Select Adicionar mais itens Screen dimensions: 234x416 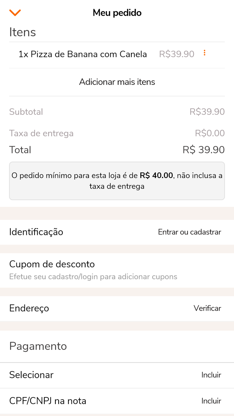[117, 82]
